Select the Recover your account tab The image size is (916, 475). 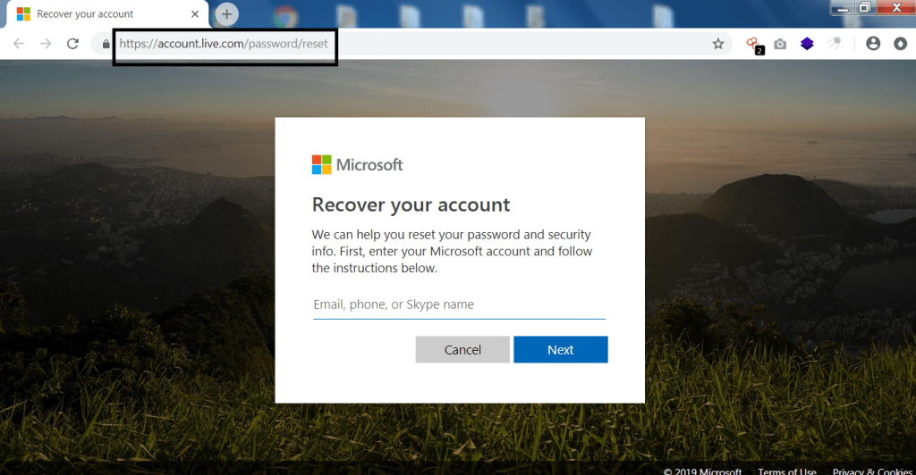106,14
